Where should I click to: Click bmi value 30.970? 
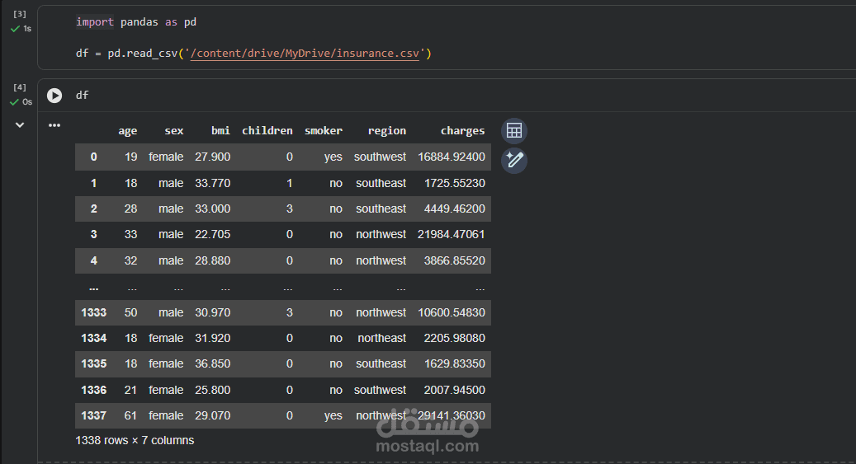click(x=212, y=312)
